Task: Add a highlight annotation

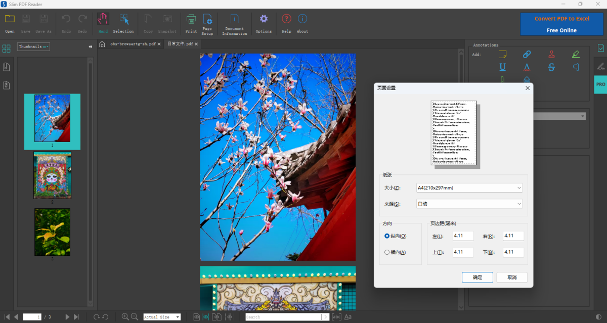Action: click(x=576, y=54)
